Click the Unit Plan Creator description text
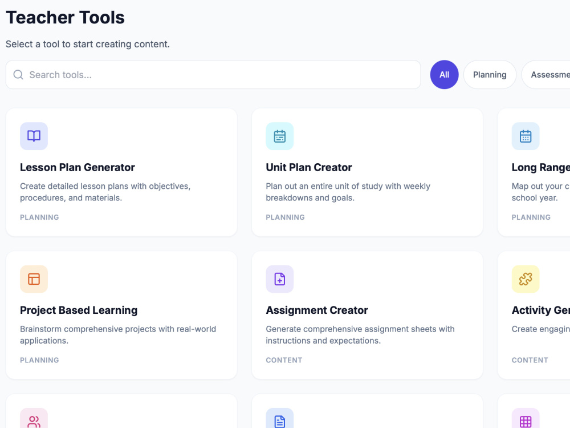This screenshot has height=428, width=570. [x=348, y=192]
